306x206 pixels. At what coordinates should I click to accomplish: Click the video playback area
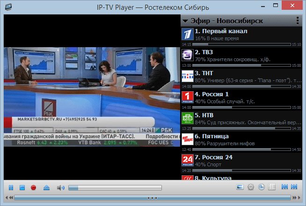92,97
